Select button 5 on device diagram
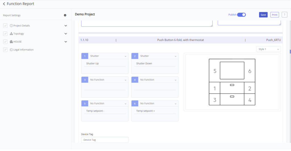Screen dimensions: 291x151 [x=215, y=71]
